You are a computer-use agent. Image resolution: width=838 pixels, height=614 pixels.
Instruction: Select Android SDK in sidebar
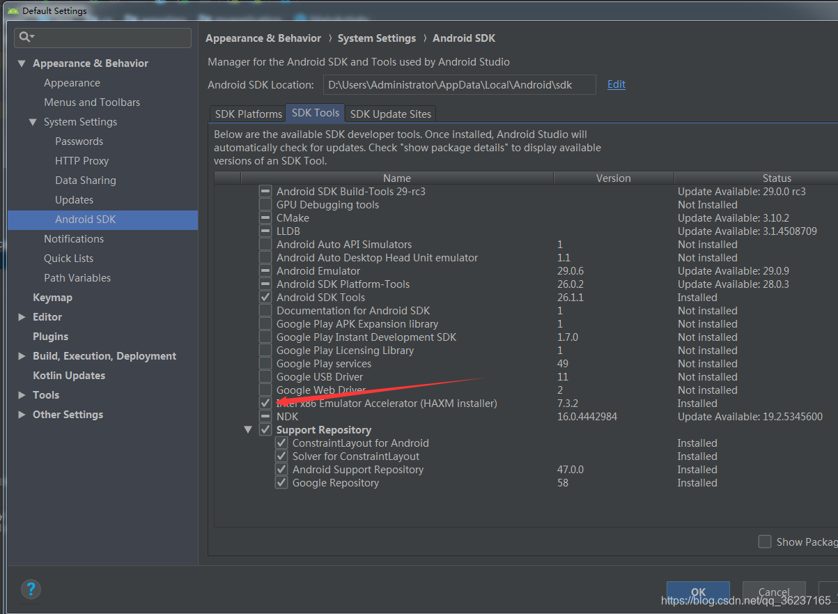point(102,220)
